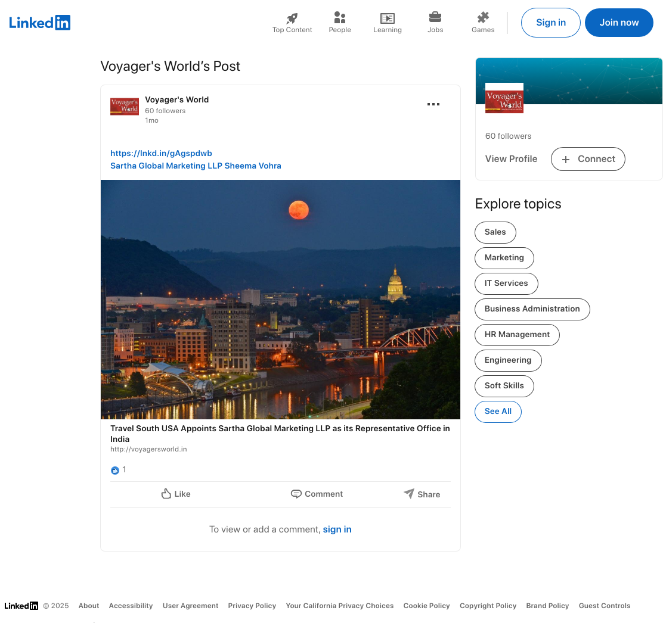663x623 pixels.
Task: Click the Connect button
Action: pyautogui.click(x=588, y=159)
